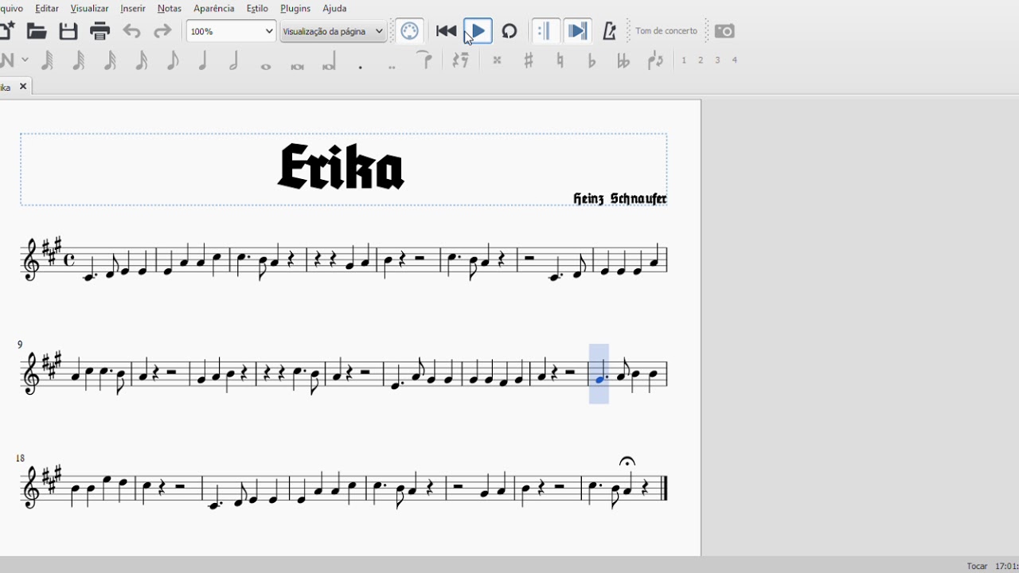Click measure number 9

click(x=20, y=345)
